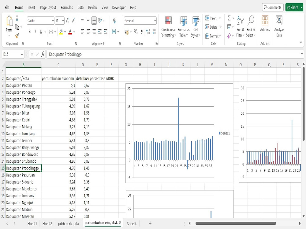Switch to sheet tab pdrb perkapita
This screenshot has width=306, height=229.
pyautogui.click(x=69, y=224)
